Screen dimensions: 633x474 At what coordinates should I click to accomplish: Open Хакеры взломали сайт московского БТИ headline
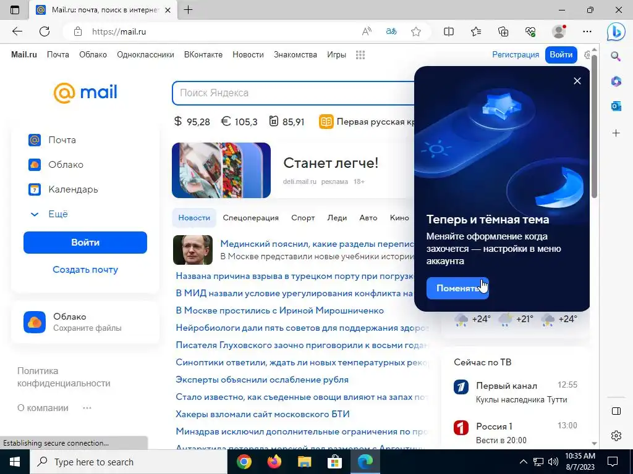coord(262,414)
